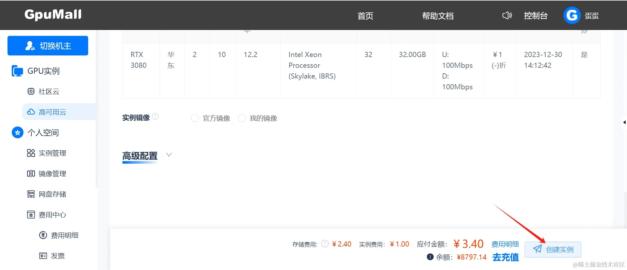Image resolution: width=627 pixels, height=270 pixels.
Task: Open 发票 in the sidebar
Action: 58,256
